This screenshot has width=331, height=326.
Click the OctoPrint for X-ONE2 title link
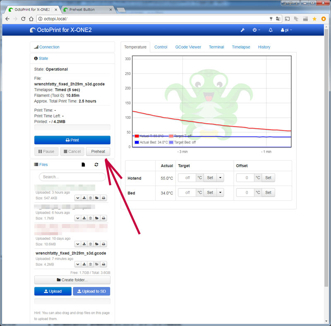pos(61,30)
